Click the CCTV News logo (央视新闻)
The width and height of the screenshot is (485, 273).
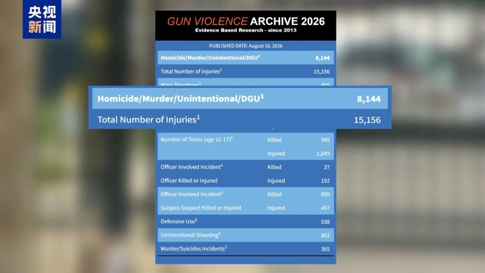(42, 19)
